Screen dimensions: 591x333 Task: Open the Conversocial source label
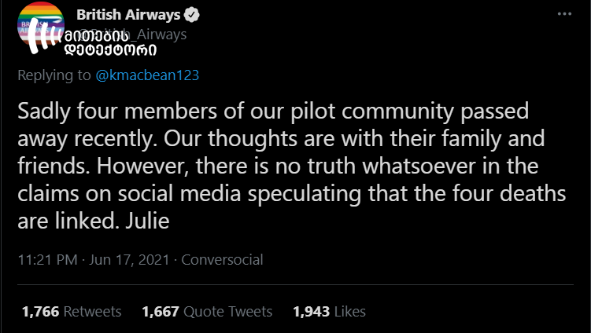coord(223,260)
